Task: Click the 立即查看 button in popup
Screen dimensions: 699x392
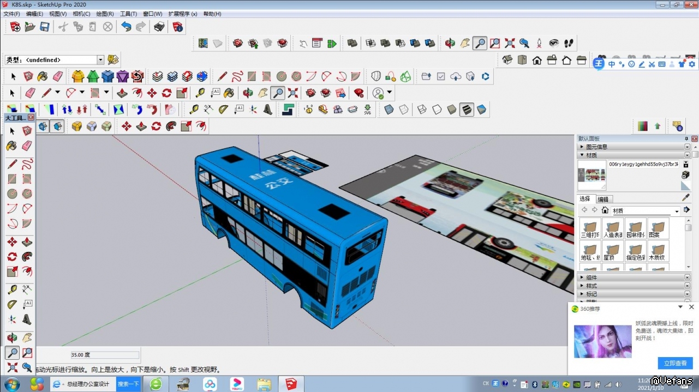Action: point(675,363)
